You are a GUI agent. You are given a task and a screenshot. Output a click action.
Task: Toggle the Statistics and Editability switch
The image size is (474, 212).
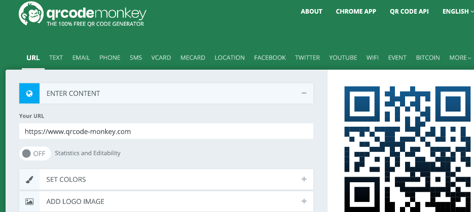[34, 153]
